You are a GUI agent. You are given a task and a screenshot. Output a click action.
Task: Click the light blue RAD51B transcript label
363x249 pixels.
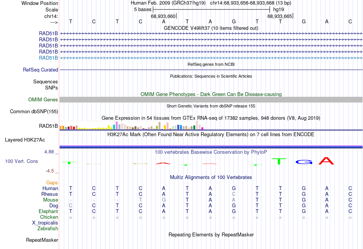coord(49,58)
